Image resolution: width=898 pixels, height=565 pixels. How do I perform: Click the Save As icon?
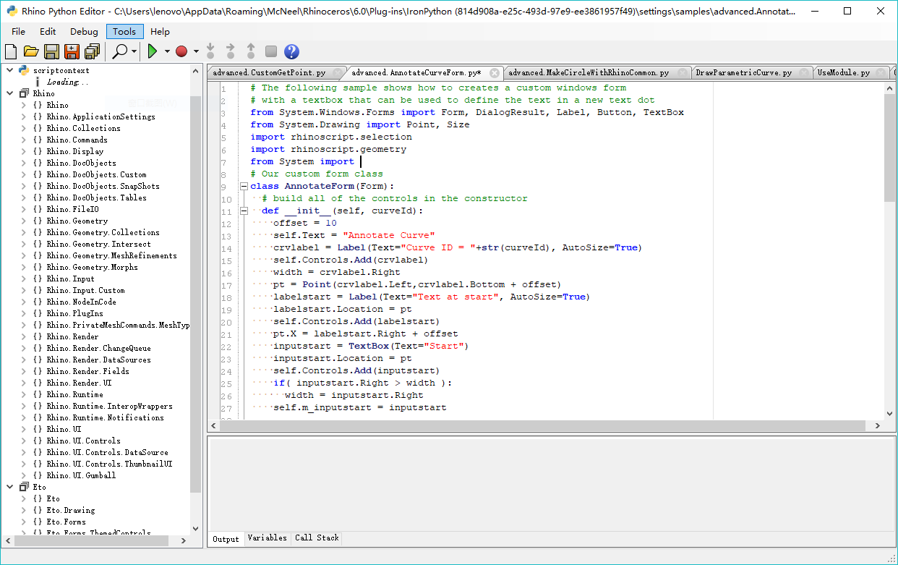click(x=72, y=51)
